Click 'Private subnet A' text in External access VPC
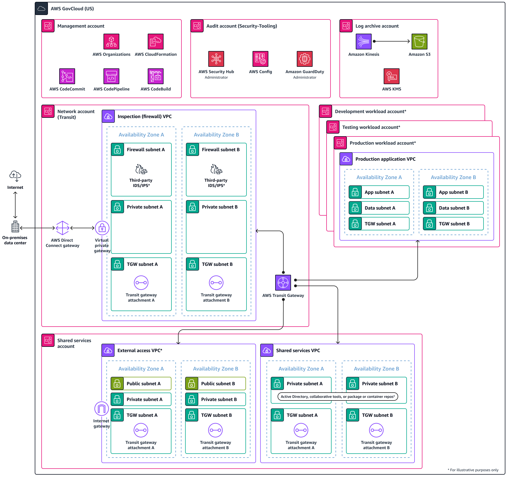The width and height of the screenshot is (508, 477). 145,399
